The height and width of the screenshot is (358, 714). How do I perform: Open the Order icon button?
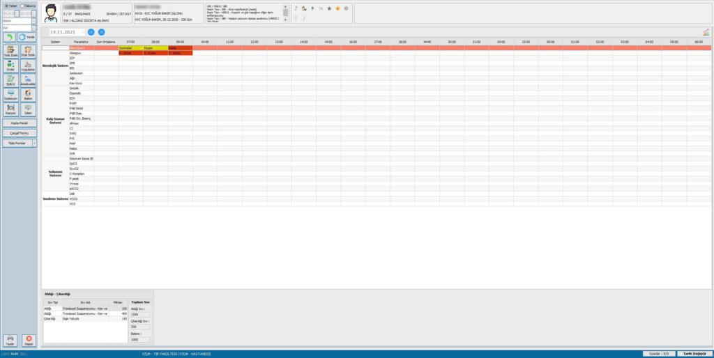10,65
